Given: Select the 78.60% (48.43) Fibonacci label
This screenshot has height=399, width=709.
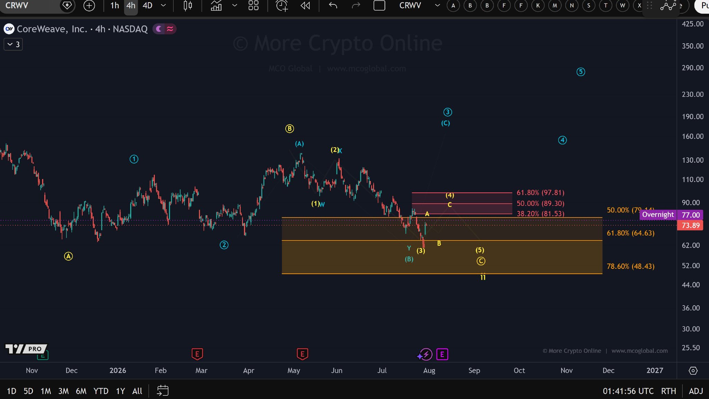Looking at the screenshot, I should point(630,266).
